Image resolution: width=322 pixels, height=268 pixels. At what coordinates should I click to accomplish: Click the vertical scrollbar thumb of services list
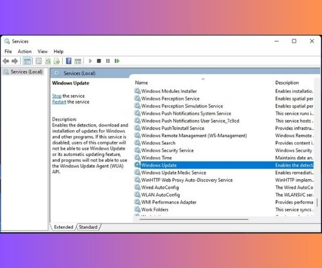pos(317,202)
